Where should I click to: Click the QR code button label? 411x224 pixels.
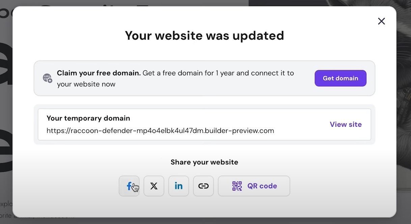[262, 186]
